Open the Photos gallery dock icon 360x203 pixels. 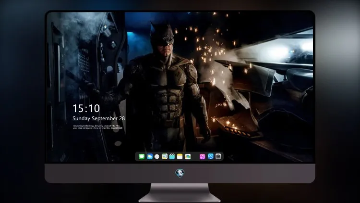point(188,156)
